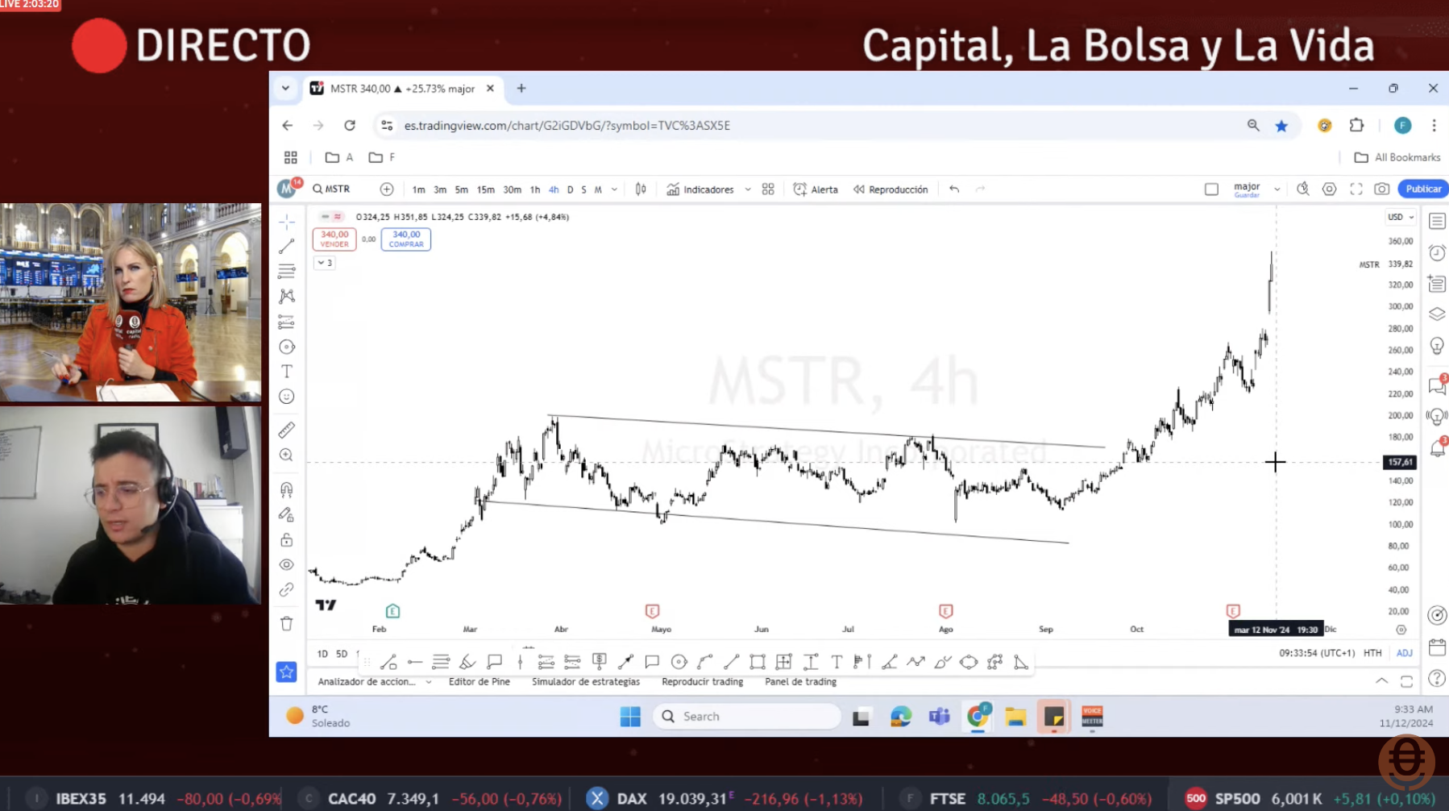Add symbol to compare with plus icon

coord(387,189)
